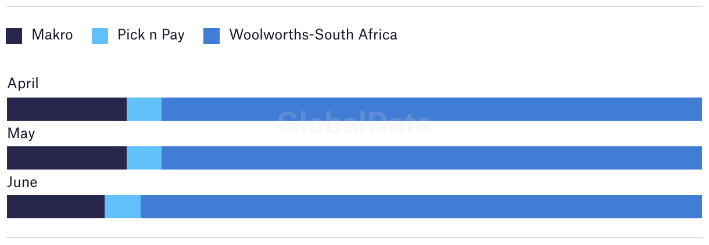Select the May Woolworths-South Africa bar segment
The height and width of the screenshot is (245, 709).
click(432, 158)
